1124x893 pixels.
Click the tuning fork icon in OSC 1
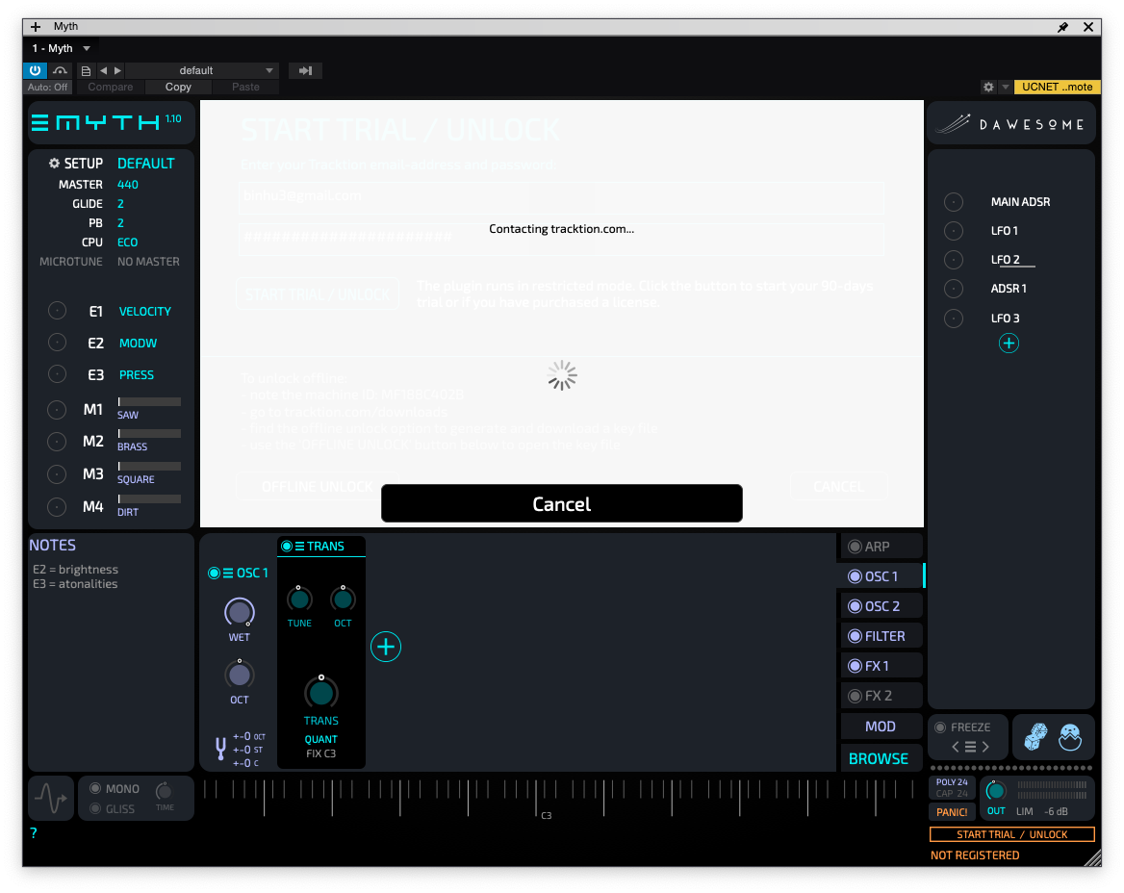(220, 749)
